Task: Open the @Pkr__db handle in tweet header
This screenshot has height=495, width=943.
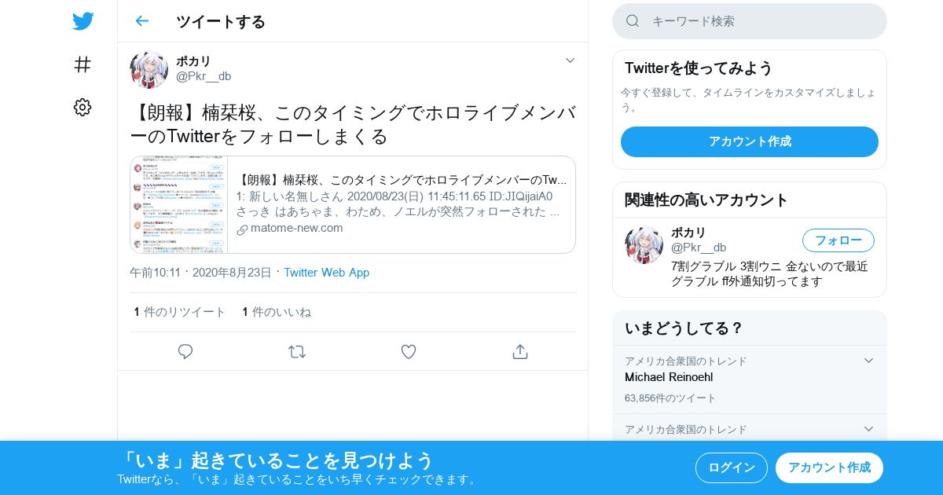Action: click(204, 76)
